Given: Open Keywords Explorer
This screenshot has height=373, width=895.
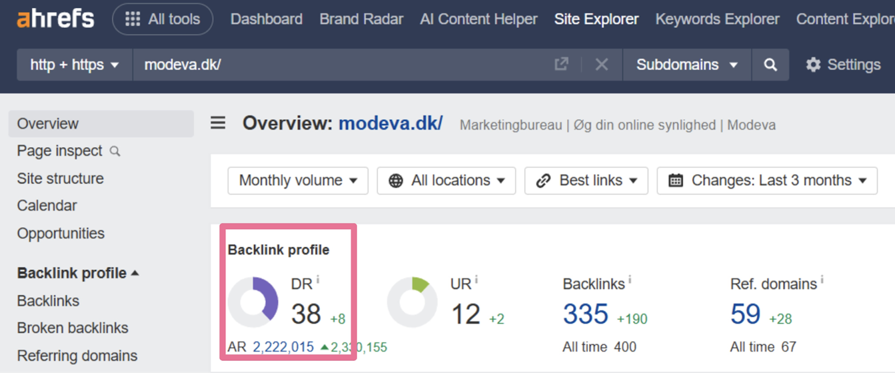Looking at the screenshot, I should coord(718,19).
